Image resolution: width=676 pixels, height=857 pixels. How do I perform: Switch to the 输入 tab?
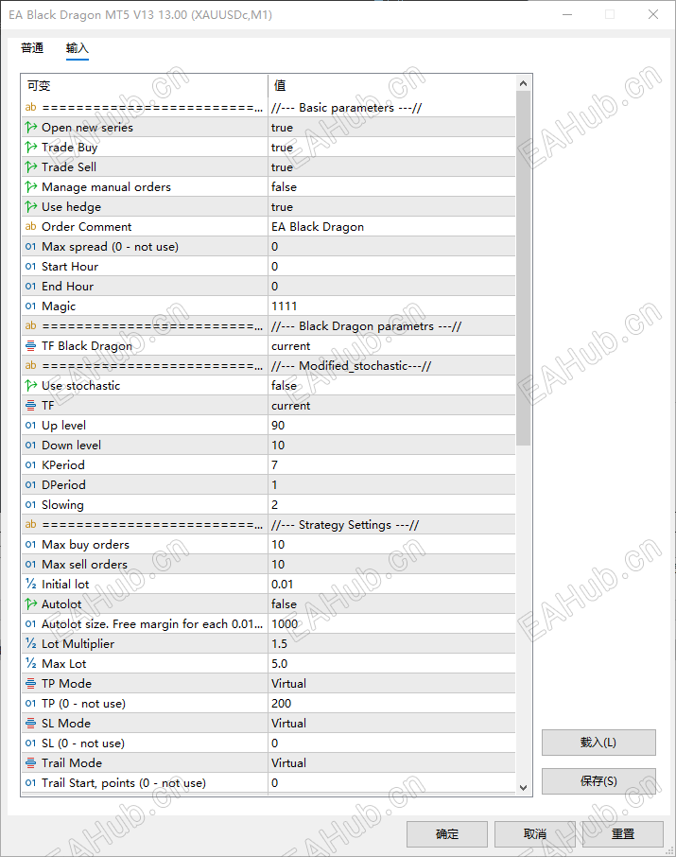77,48
